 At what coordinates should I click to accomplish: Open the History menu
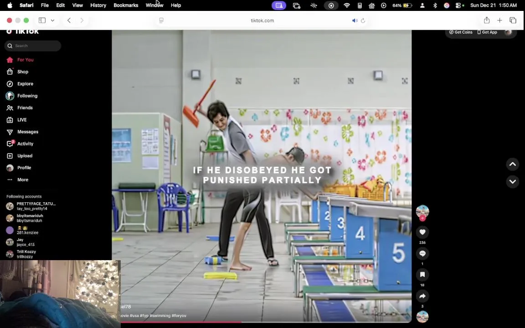98,5
